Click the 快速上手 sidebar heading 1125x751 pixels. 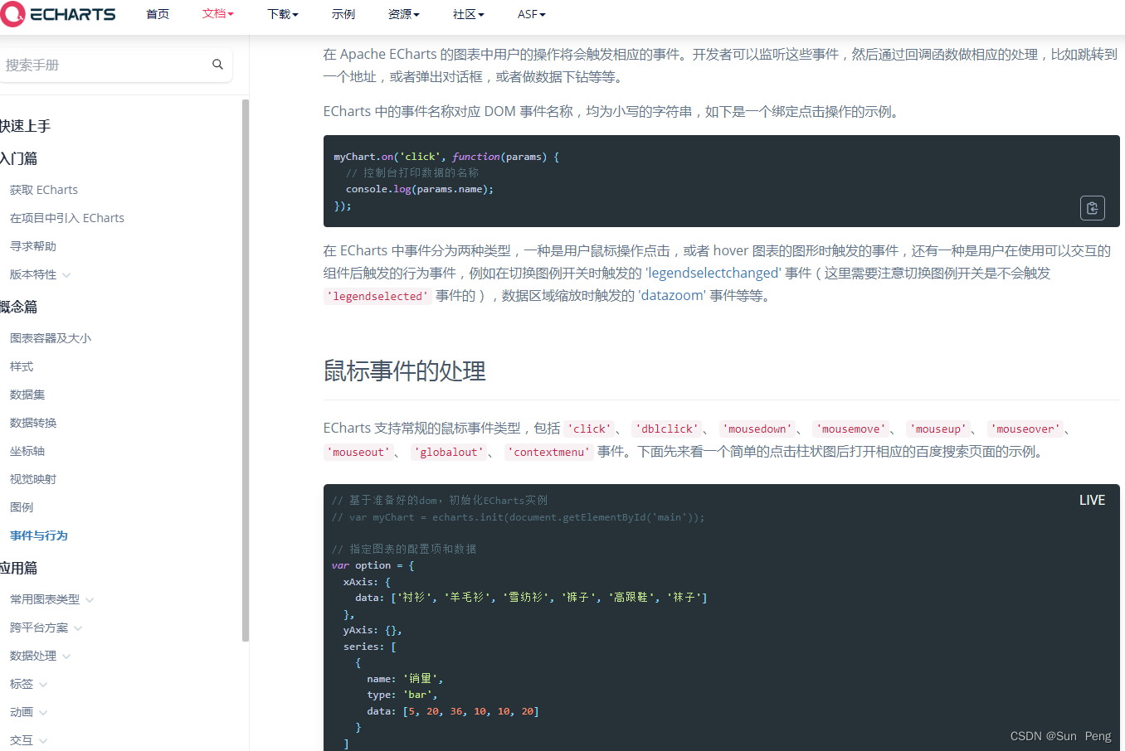pyautogui.click(x=25, y=126)
